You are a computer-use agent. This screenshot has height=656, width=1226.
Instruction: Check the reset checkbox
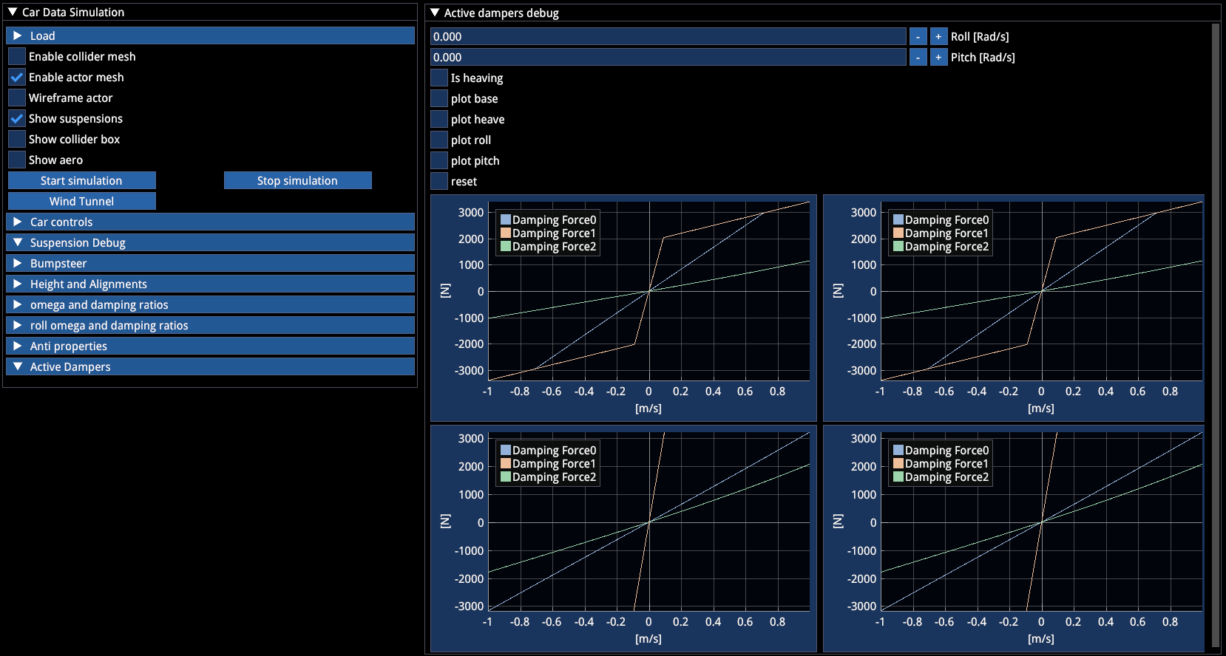pyautogui.click(x=439, y=181)
